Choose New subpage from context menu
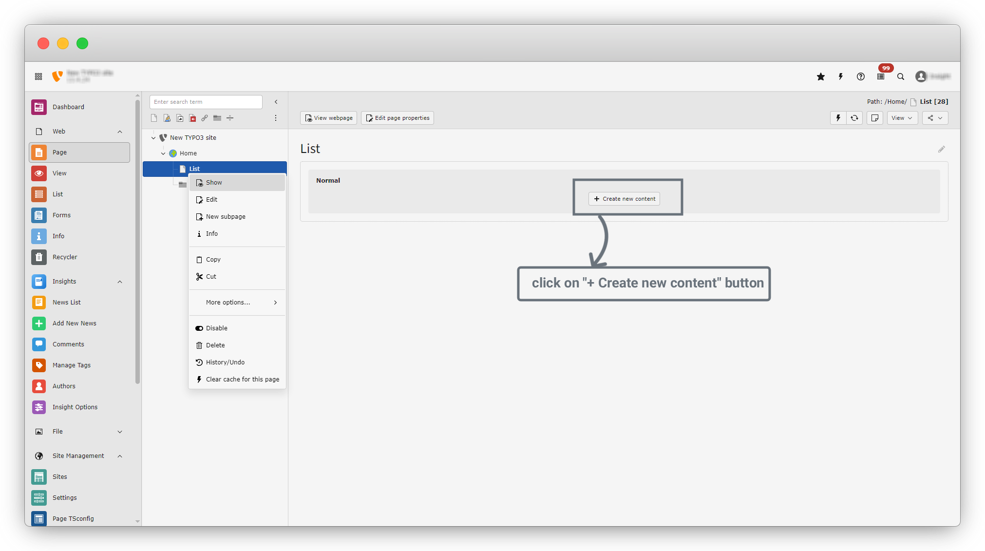The height and width of the screenshot is (551, 985). click(x=225, y=216)
